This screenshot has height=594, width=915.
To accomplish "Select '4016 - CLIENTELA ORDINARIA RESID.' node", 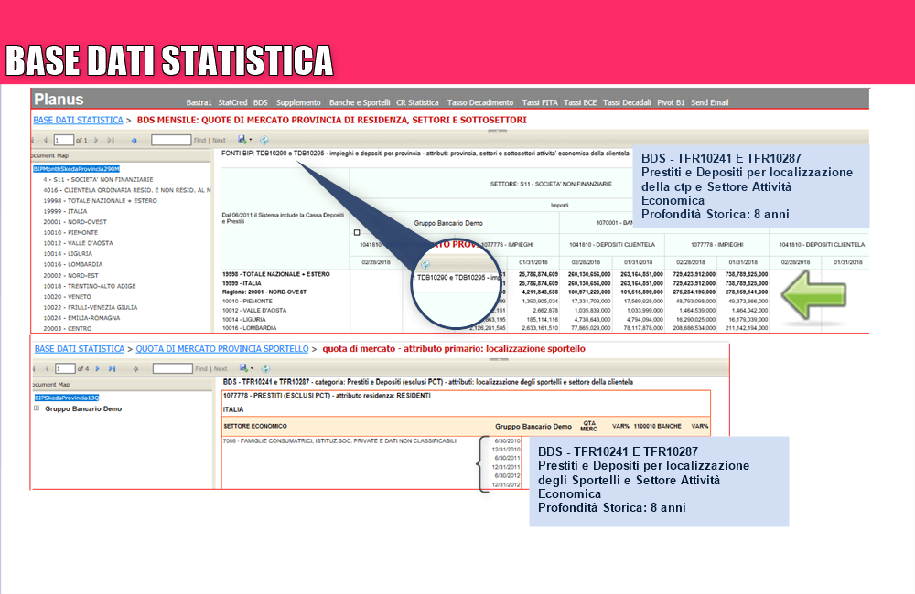I will 127,190.
